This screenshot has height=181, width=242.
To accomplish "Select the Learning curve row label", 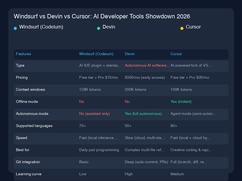I will tap(29, 174).
